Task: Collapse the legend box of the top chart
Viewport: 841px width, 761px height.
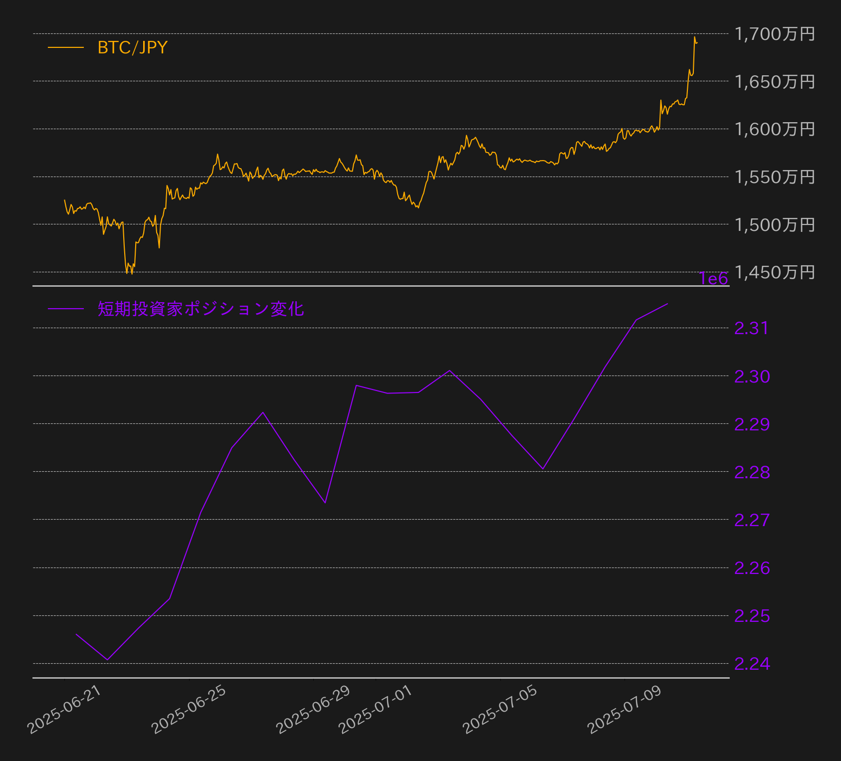Action: (110, 48)
